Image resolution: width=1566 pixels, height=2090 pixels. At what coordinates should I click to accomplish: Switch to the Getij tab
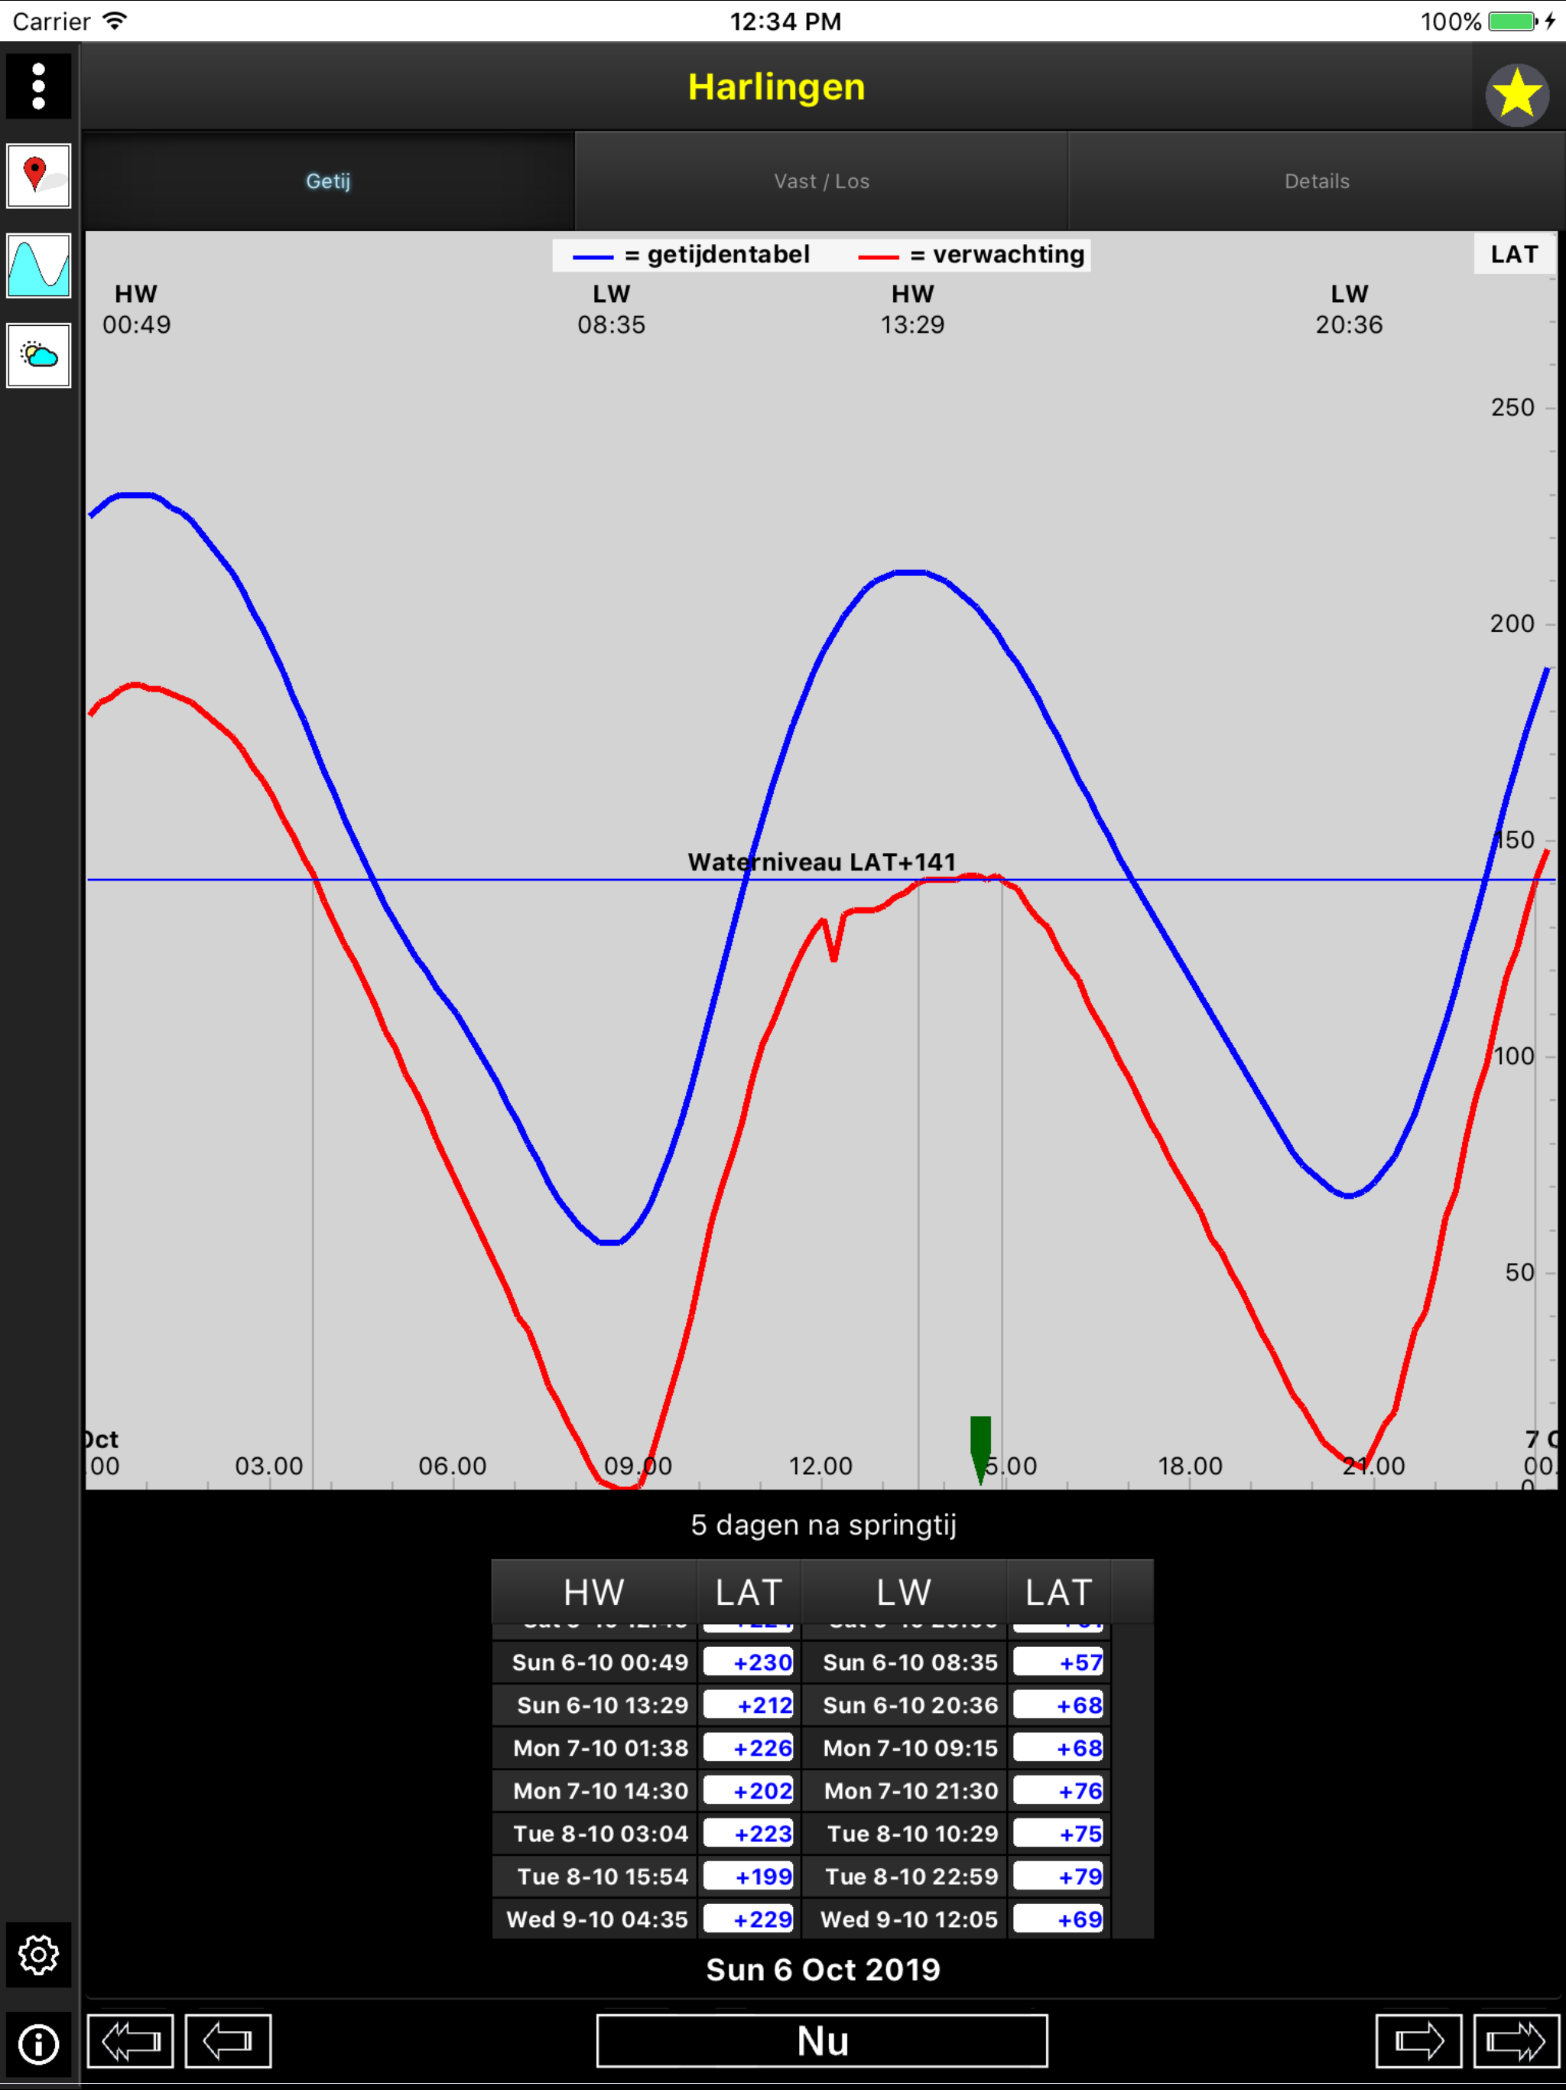pos(328,181)
